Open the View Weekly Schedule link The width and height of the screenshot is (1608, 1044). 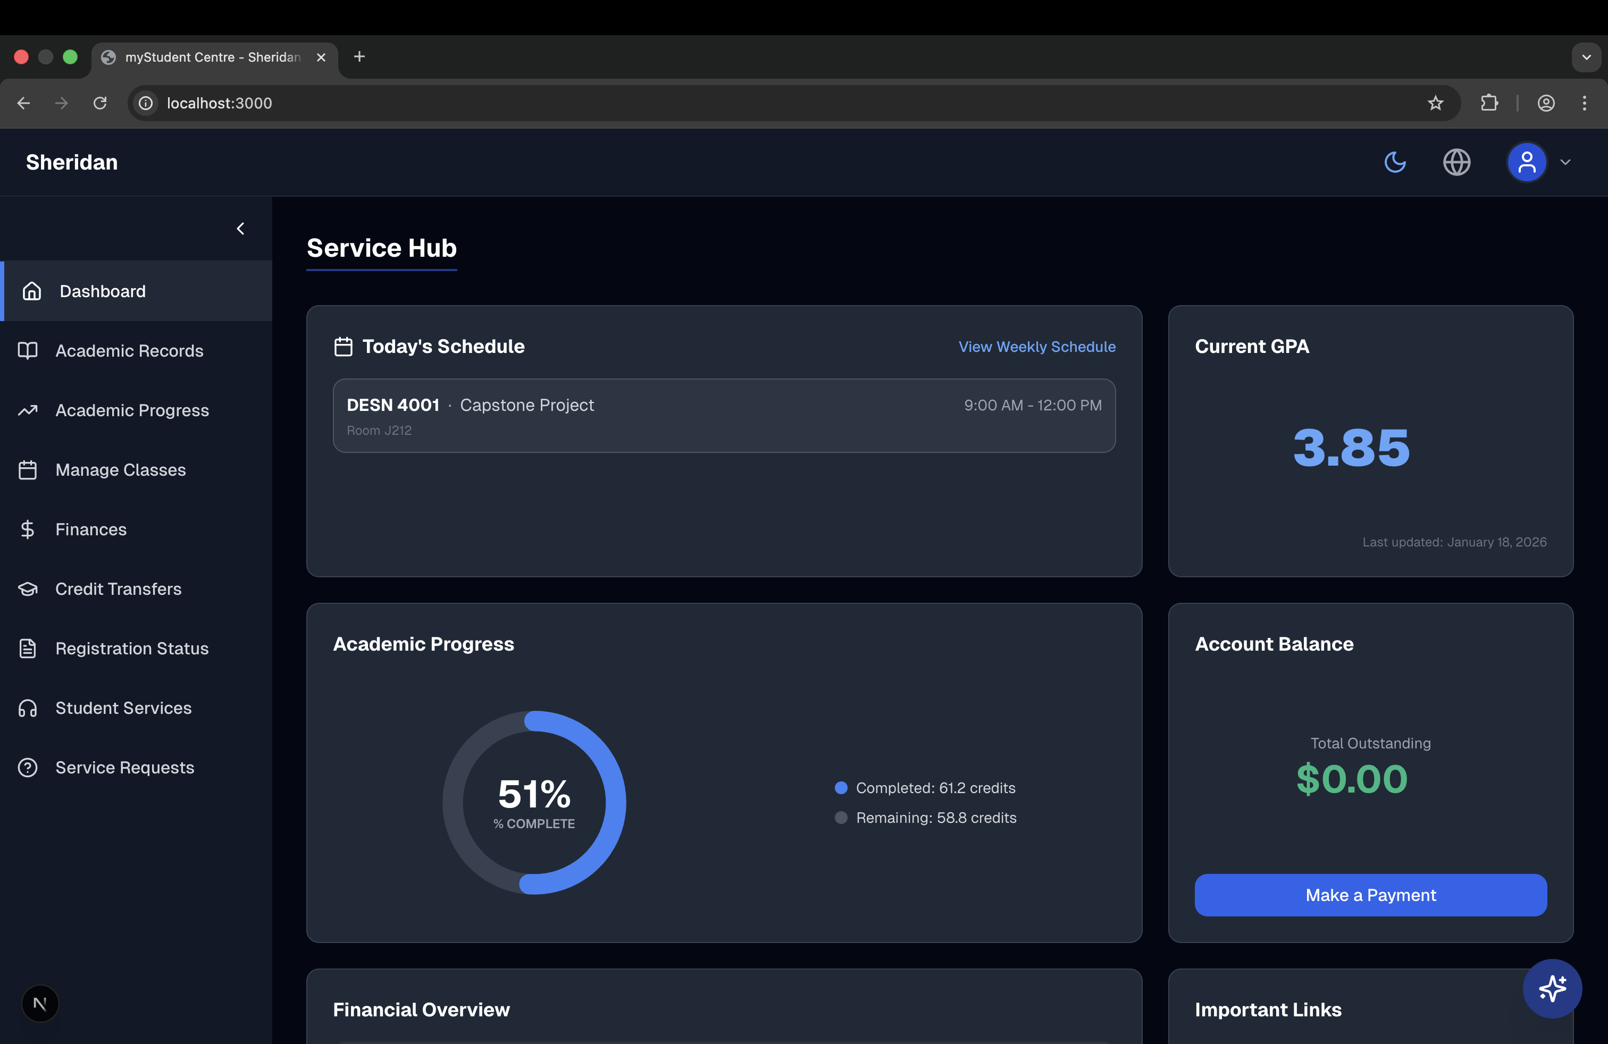[x=1036, y=347]
